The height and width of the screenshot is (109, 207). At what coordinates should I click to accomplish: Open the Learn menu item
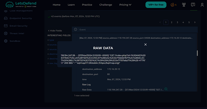click(x=71, y=5)
